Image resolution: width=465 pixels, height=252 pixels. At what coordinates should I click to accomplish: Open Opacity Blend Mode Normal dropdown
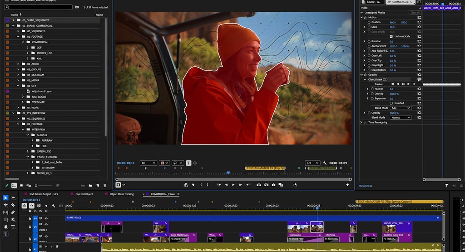tap(401, 118)
